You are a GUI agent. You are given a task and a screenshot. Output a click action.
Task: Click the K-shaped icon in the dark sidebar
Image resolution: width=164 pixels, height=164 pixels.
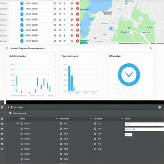point(2,119)
